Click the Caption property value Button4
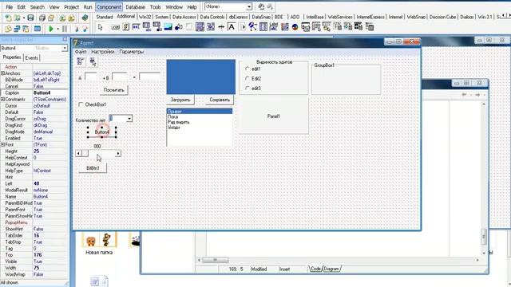 coord(50,92)
